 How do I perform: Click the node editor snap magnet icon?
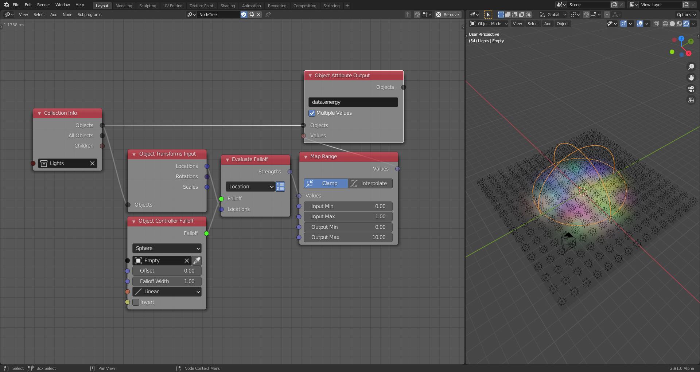[x=417, y=15]
